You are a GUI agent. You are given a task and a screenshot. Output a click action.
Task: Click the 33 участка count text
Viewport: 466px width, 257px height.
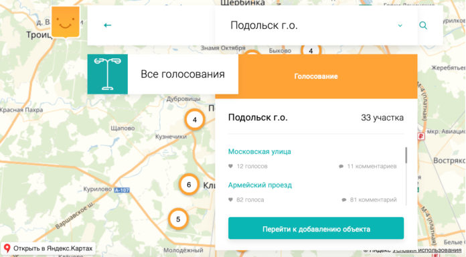pos(382,118)
